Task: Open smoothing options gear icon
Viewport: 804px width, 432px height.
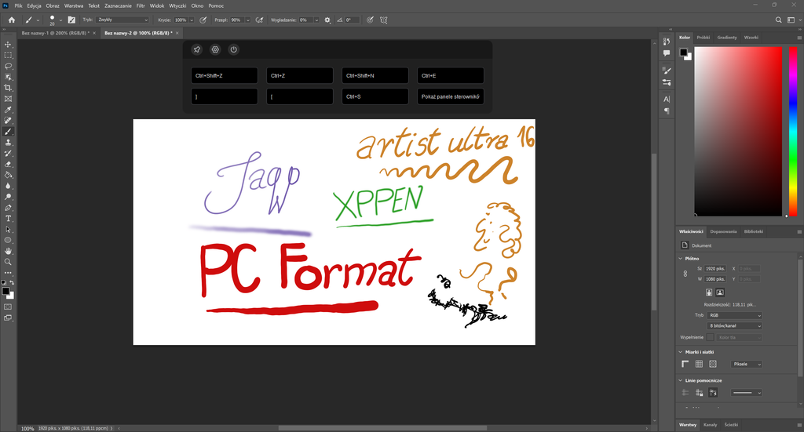Action: [327, 20]
